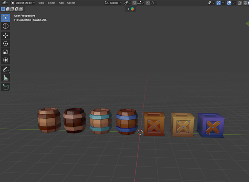Open the Select menu
249x182 pixels.
click(51, 3)
